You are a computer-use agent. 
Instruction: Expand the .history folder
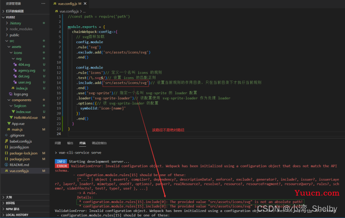7,23
